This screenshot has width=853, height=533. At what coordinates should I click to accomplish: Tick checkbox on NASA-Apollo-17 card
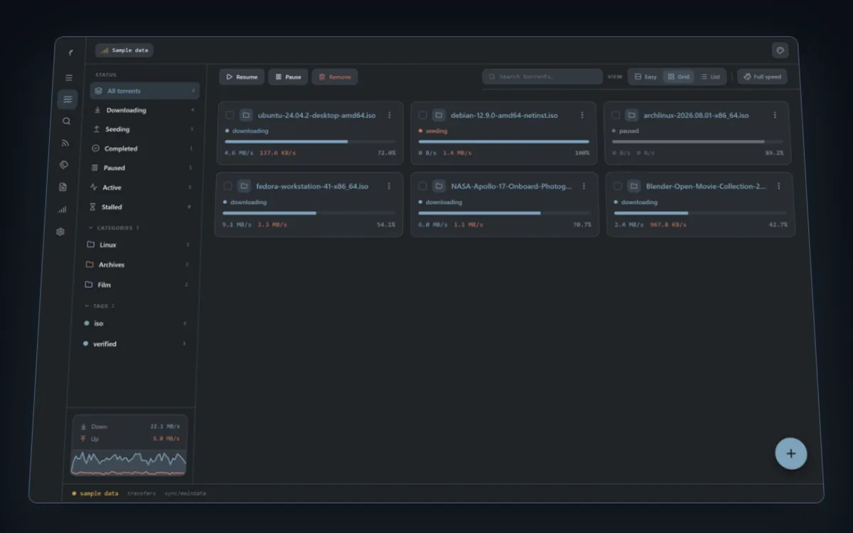click(x=422, y=186)
